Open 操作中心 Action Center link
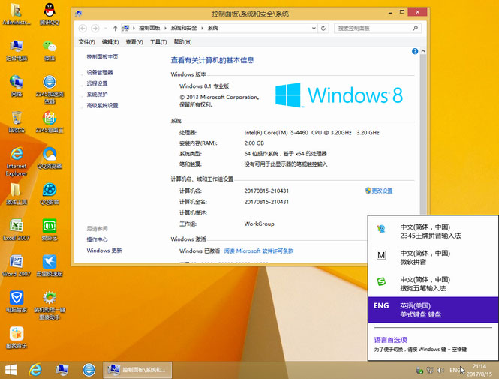This screenshot has width=499, height=379. pyautogui.click(x=97, y=239)
